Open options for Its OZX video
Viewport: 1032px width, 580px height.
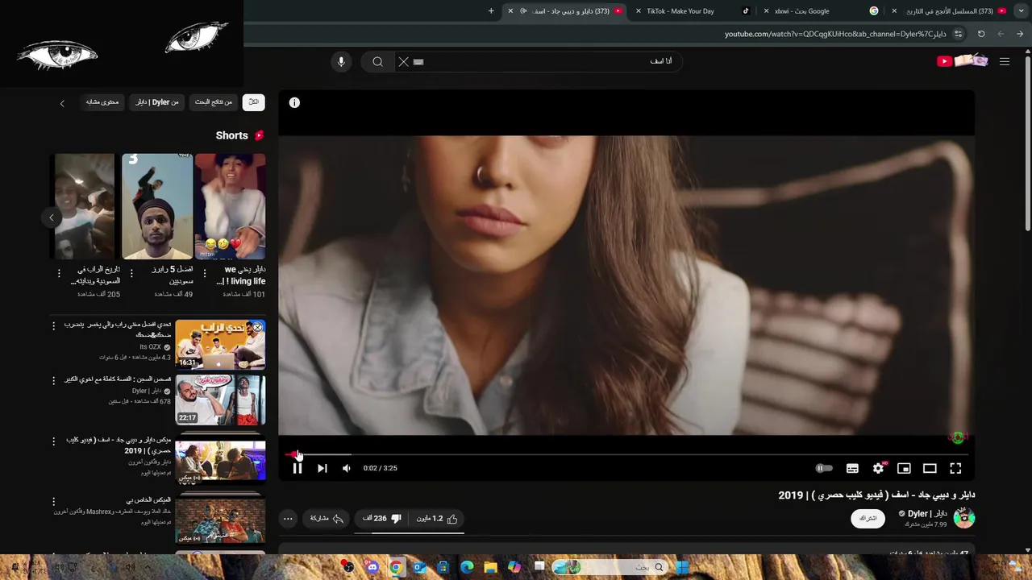(54, 325)
